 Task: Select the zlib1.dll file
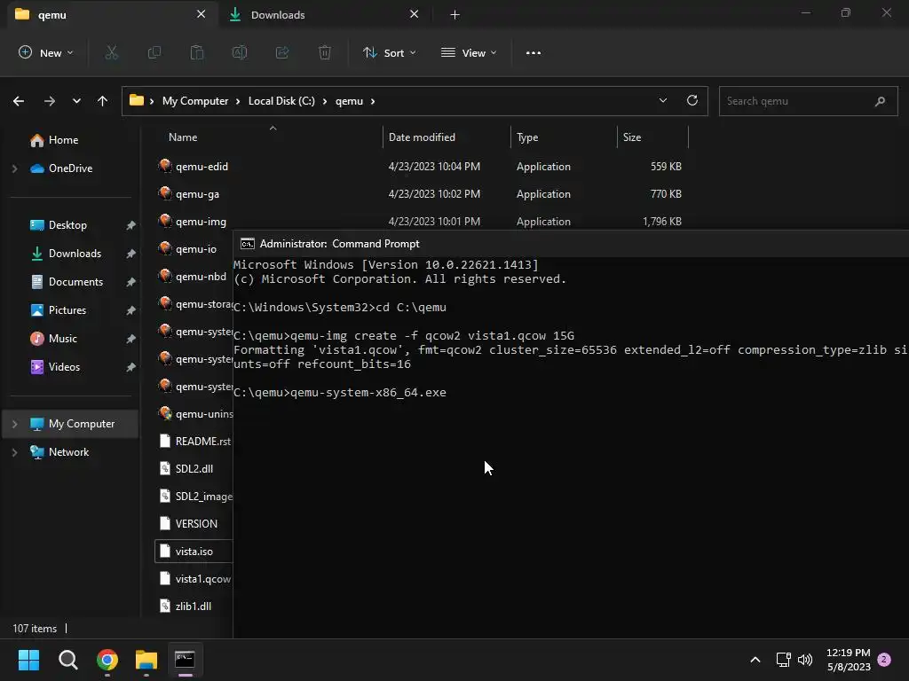click(x=194, y=607)
